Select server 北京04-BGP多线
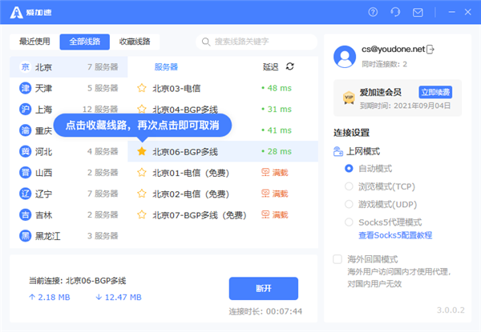481x332 pixels. click(x=223, y=110)
